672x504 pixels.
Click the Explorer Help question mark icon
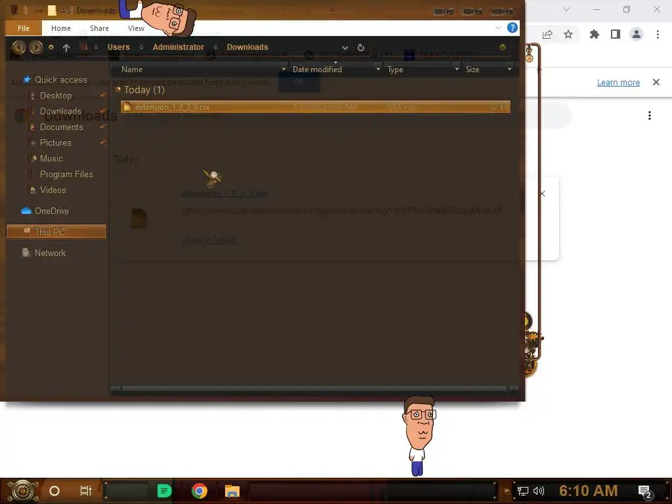point(512,28)
